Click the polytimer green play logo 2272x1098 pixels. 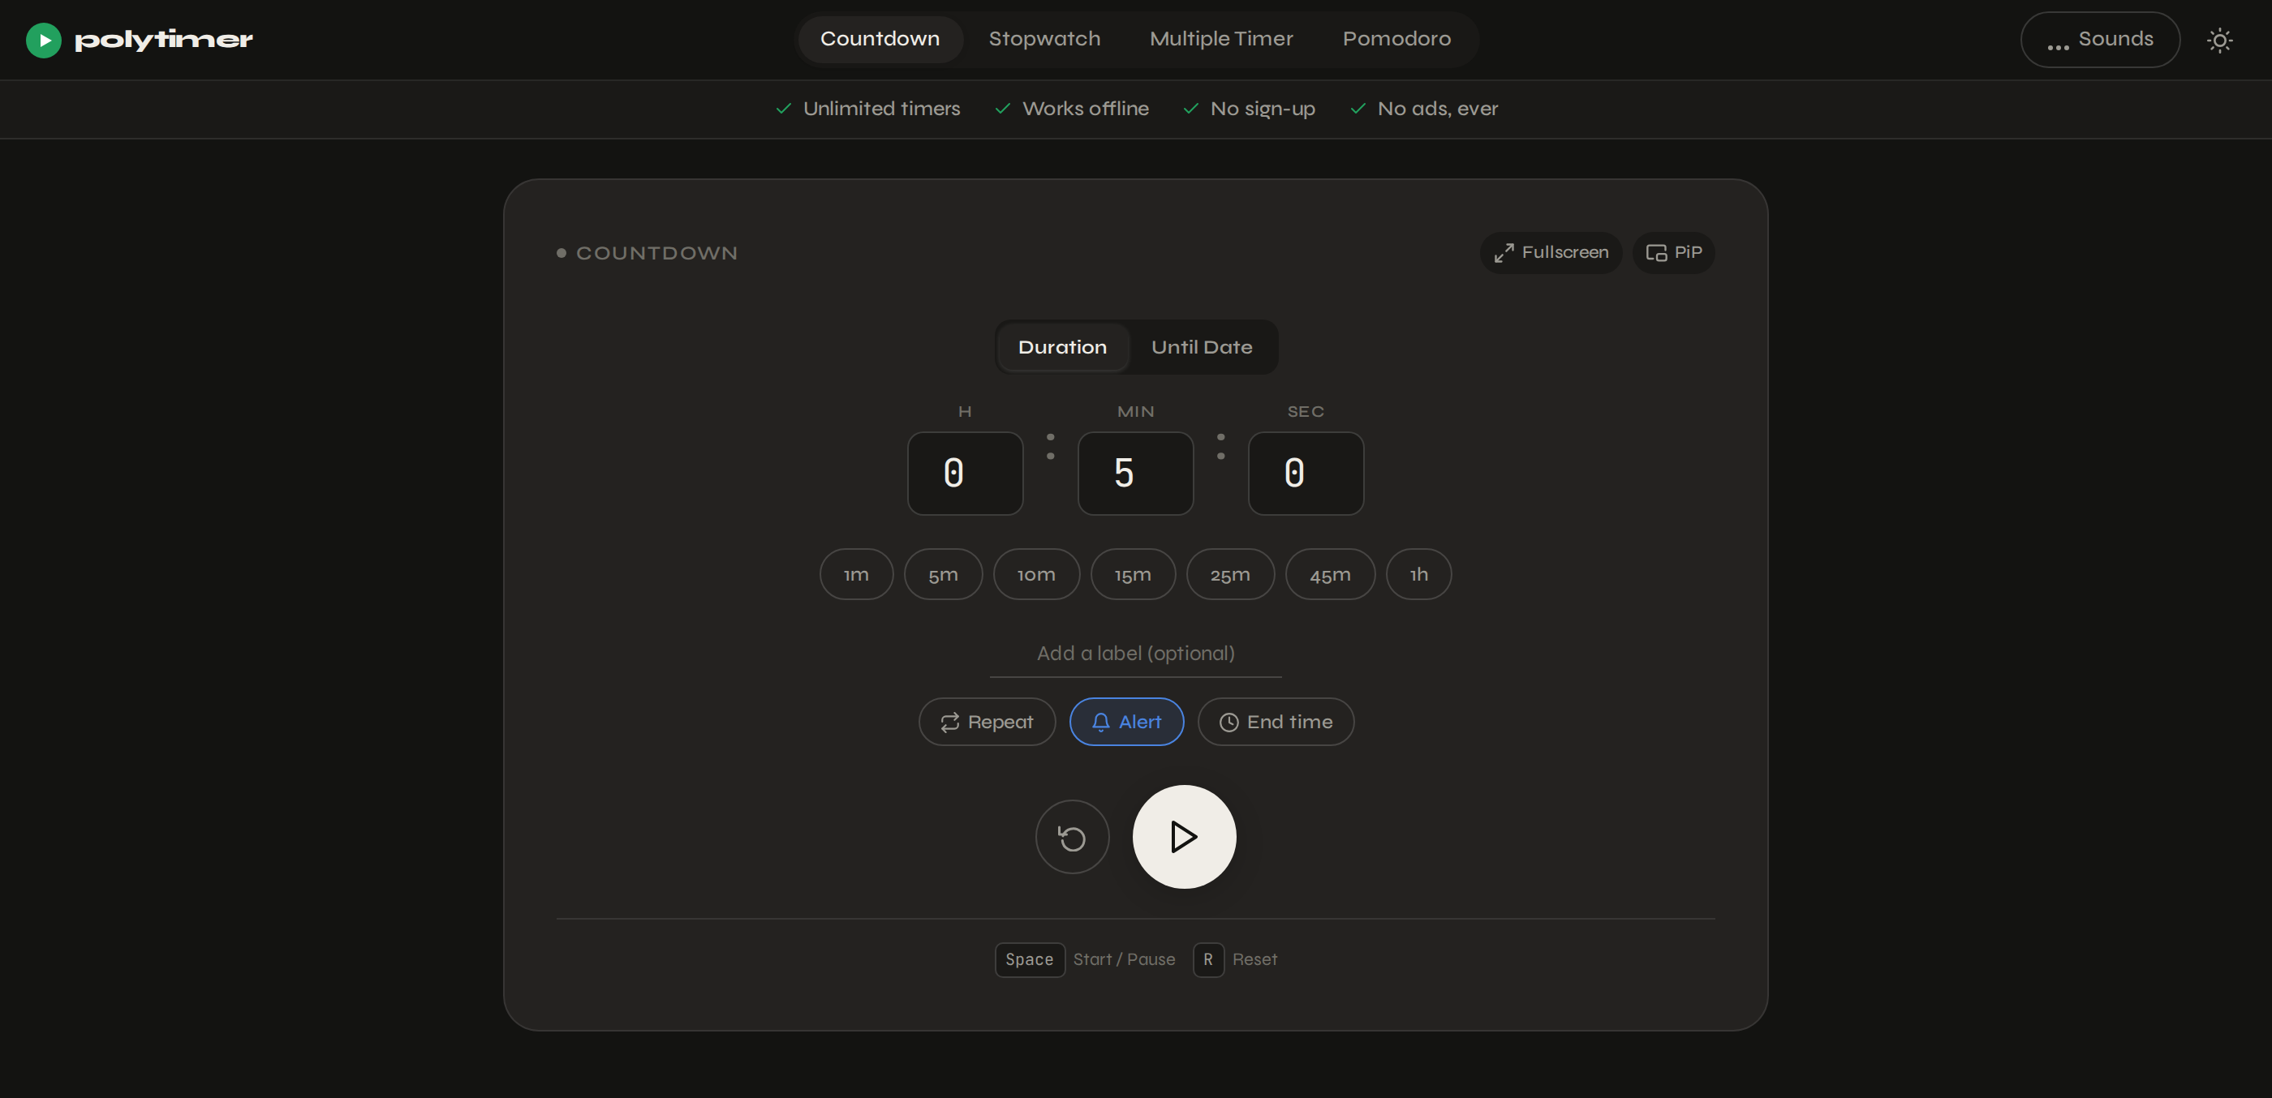[43, 40]
